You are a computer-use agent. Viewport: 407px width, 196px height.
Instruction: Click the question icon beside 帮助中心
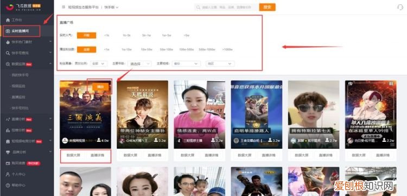pos(8,185)
